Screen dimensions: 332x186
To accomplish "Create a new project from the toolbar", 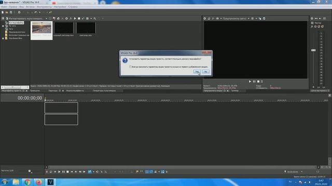I will click(x=3, y=12).
